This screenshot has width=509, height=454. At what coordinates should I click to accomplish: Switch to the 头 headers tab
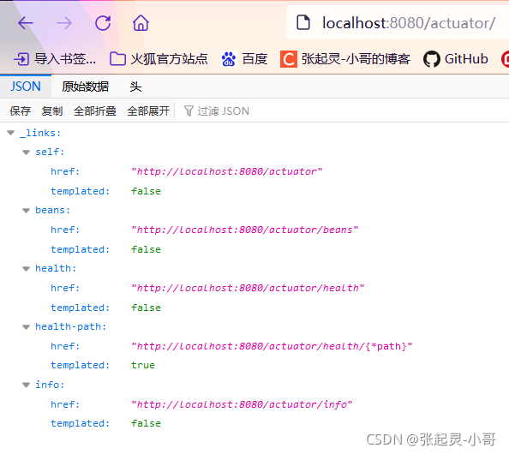click(135, 87)
